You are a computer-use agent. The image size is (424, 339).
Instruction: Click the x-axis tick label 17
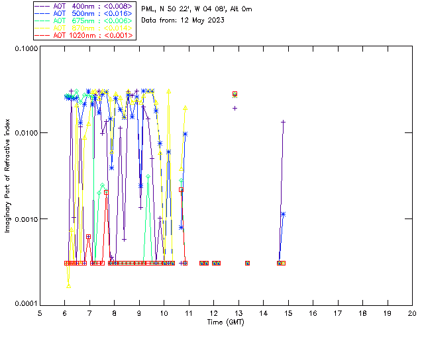338,313
